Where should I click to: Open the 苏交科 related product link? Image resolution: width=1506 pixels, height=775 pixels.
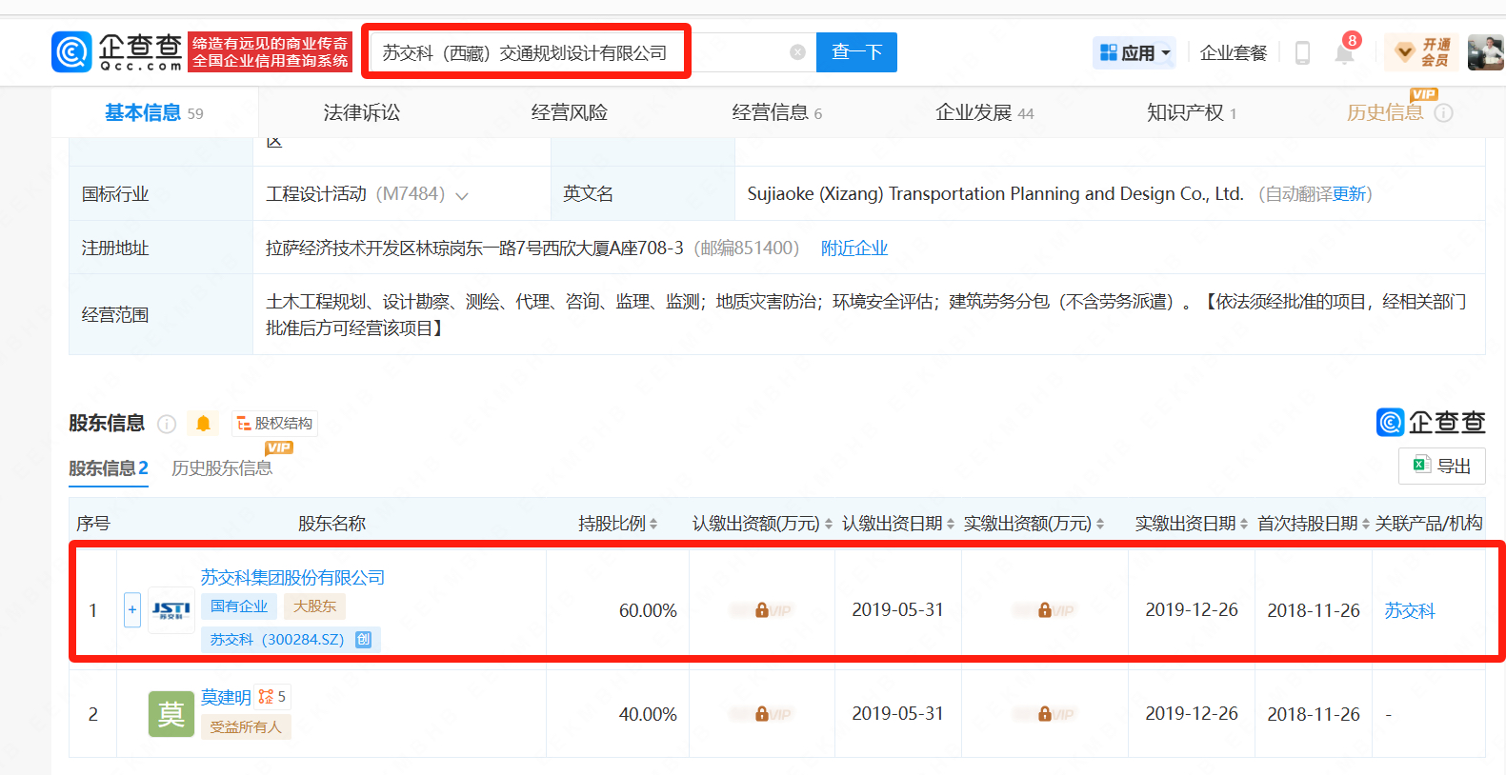[1410, 610]
